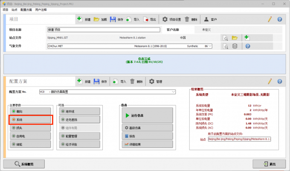This screenshot has width=290, height=171.
Task: Click the database icon in 气象文件 row
Action: pyautogui.click(x=235, y=46)
